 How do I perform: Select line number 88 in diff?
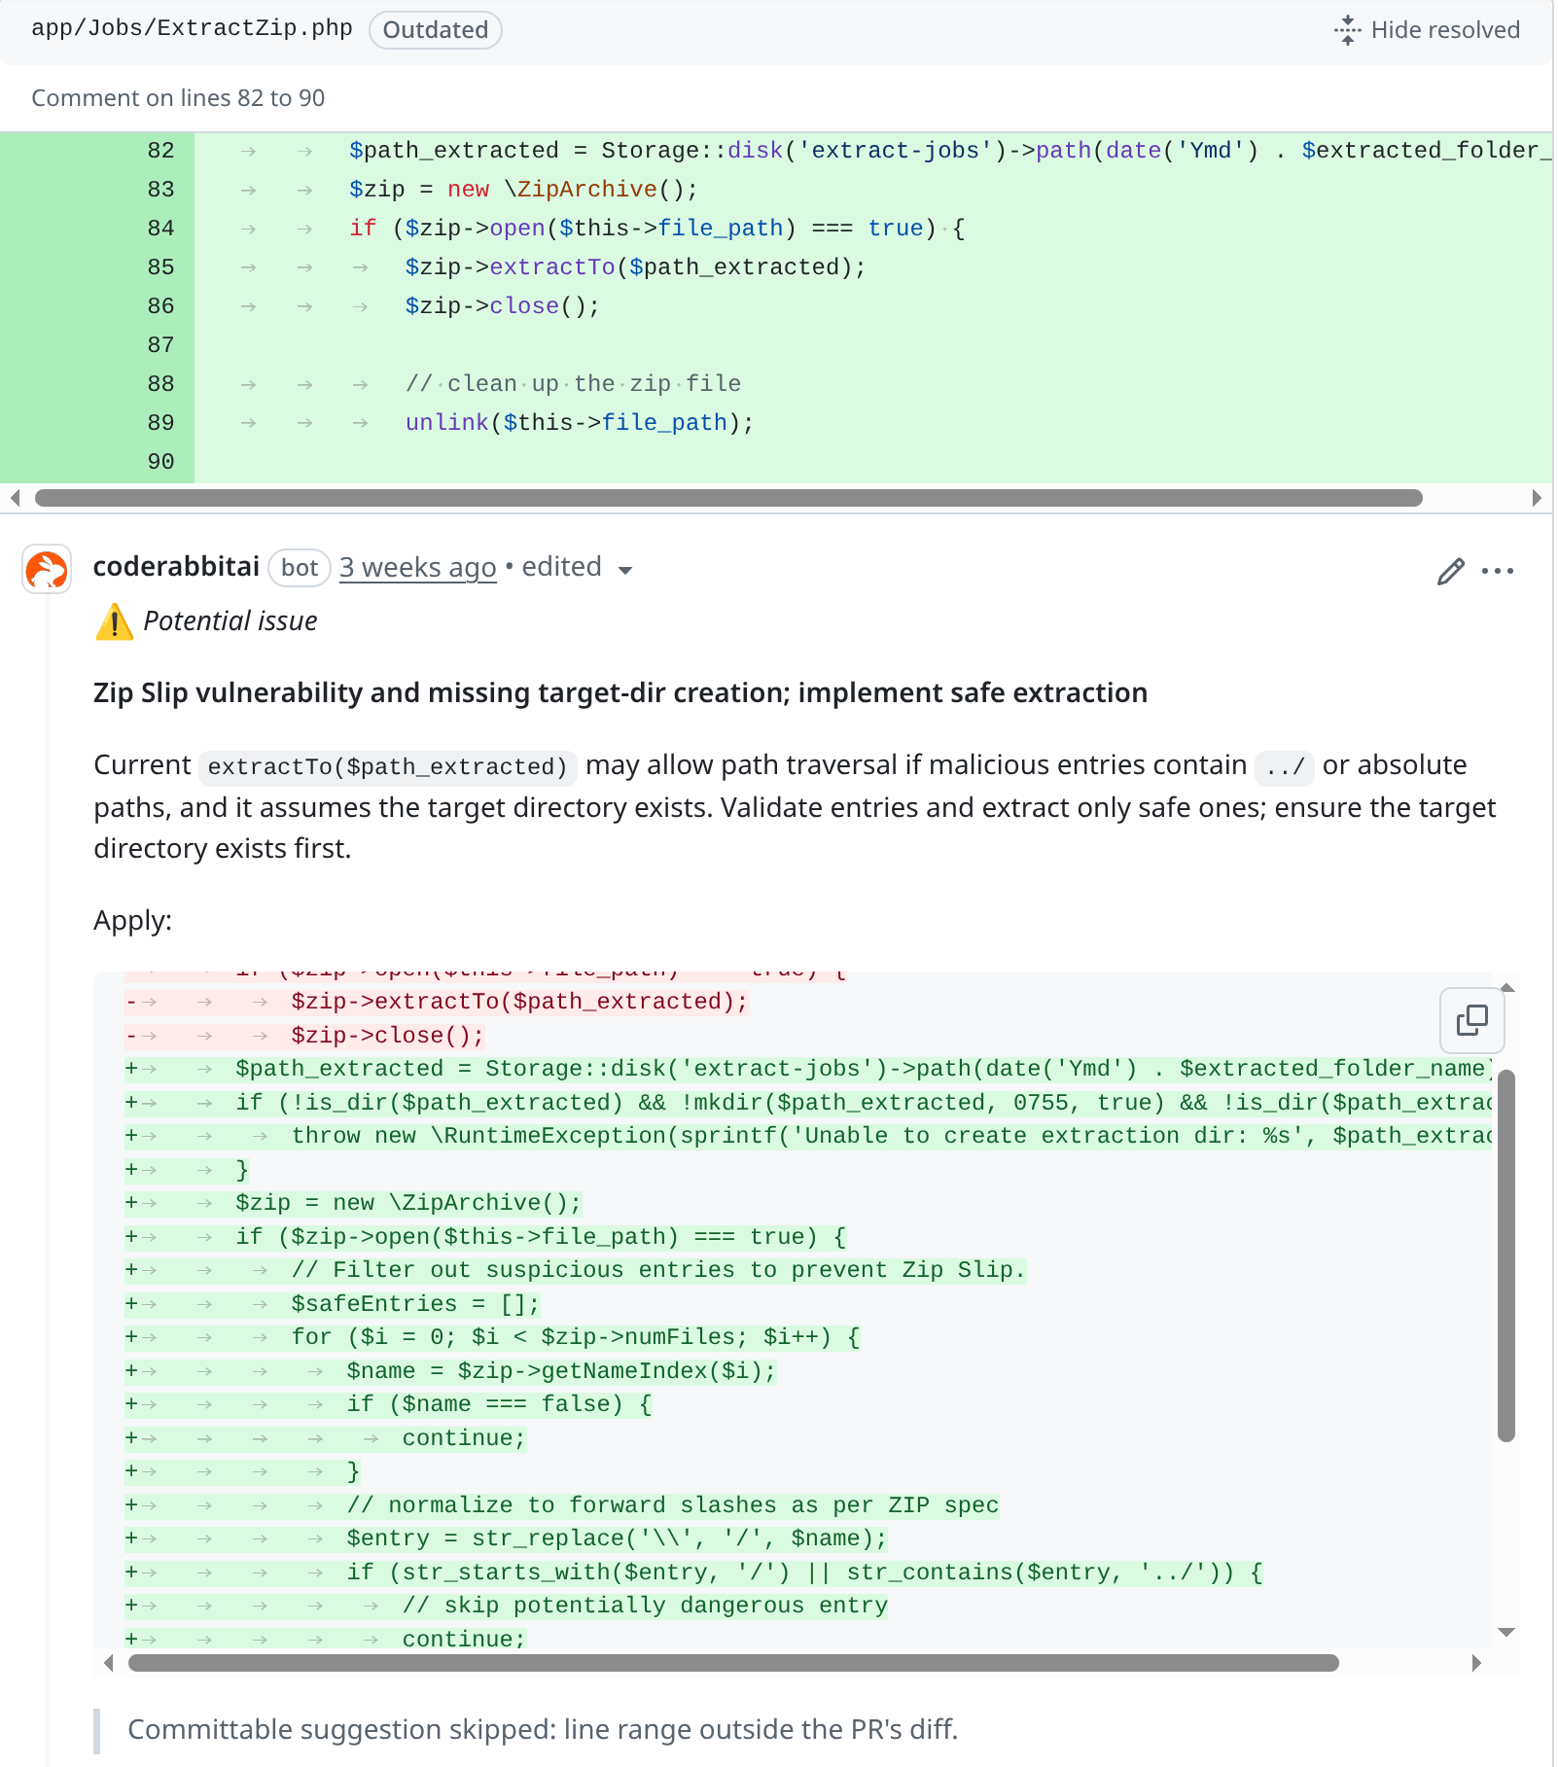tap(160, 384)
